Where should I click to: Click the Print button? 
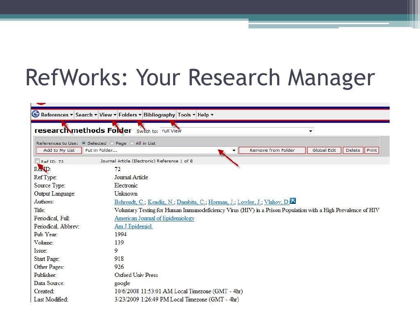click(372, 150)
